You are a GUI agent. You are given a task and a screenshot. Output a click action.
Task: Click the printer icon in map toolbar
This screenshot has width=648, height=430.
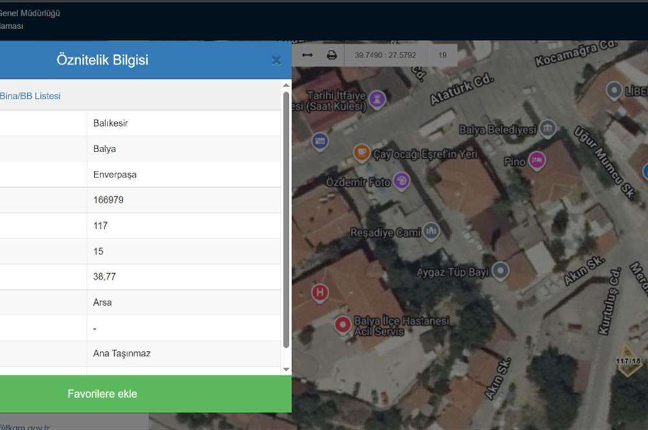coord(332,56)
